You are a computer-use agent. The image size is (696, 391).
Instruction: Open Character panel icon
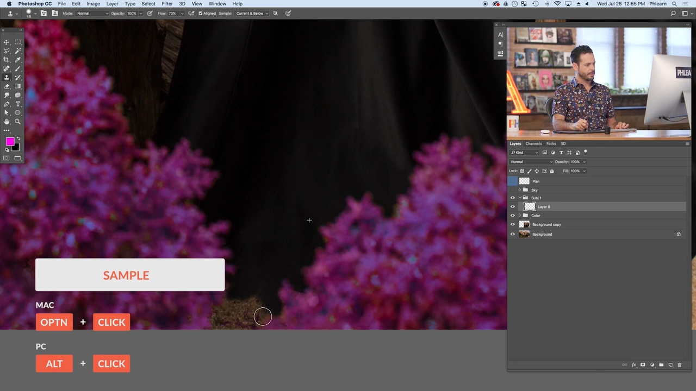click(x=500, y=35)
